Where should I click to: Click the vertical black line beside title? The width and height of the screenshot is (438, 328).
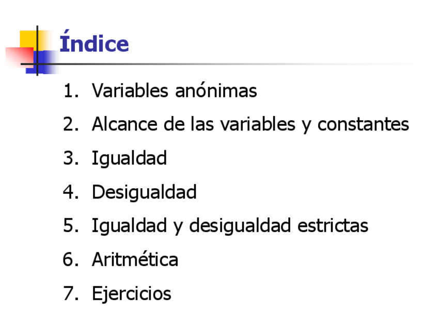37,36
